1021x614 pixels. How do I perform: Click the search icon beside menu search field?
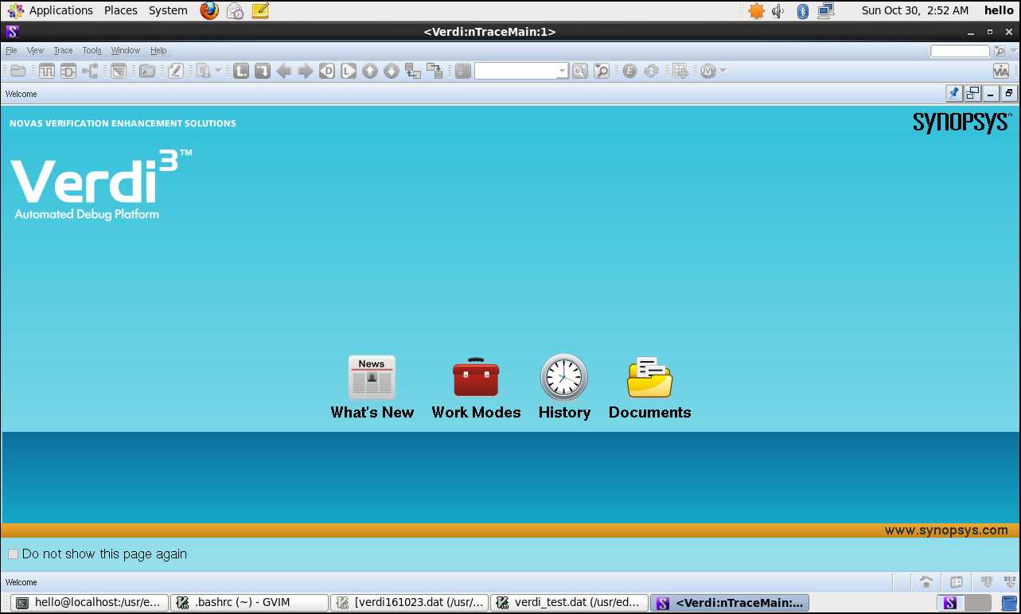click(x=1000, y=51)
